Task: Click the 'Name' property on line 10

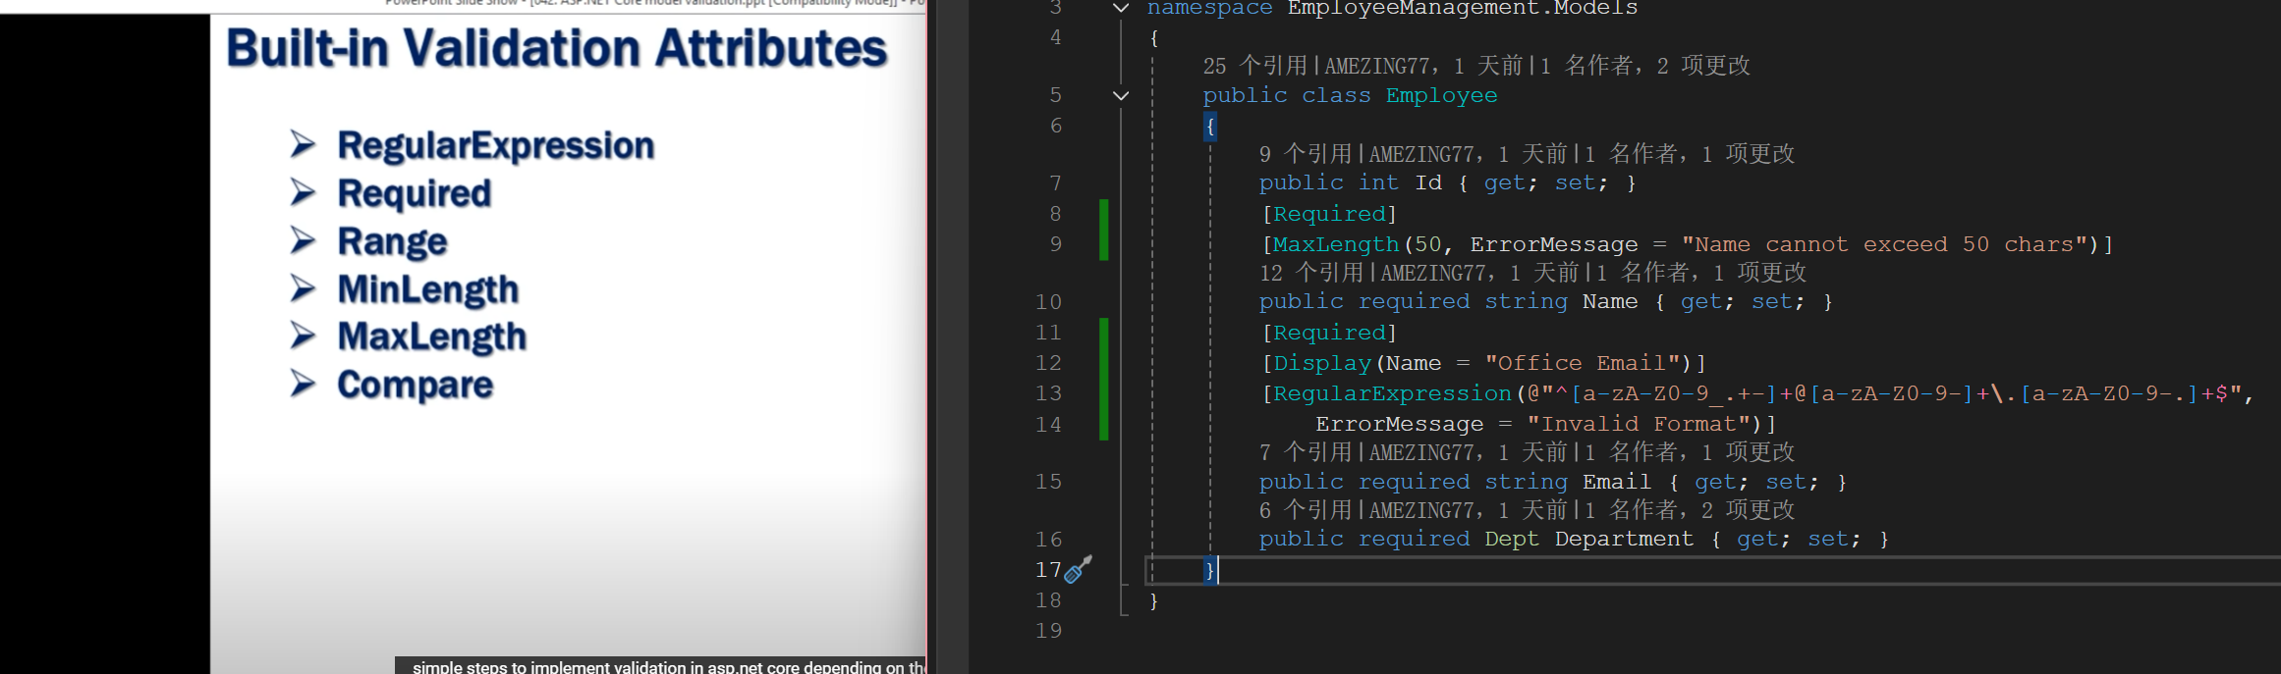Action: point(1610,302)
